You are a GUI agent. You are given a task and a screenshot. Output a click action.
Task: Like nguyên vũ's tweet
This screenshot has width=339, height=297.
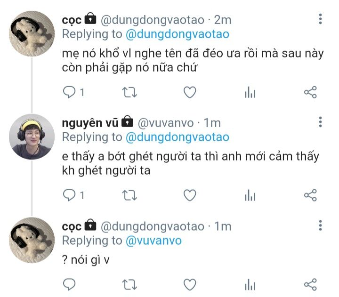(189, 195)
